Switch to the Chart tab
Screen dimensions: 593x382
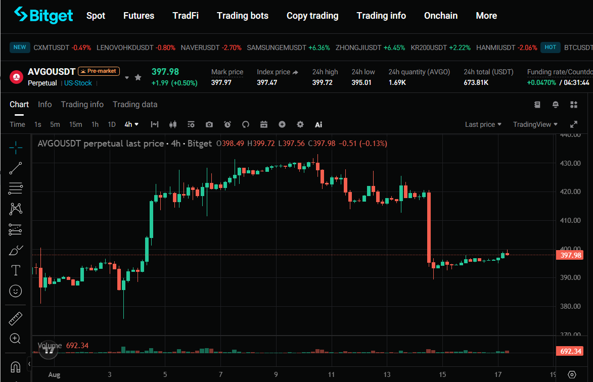pyautogui.click(x=19, y=104)
